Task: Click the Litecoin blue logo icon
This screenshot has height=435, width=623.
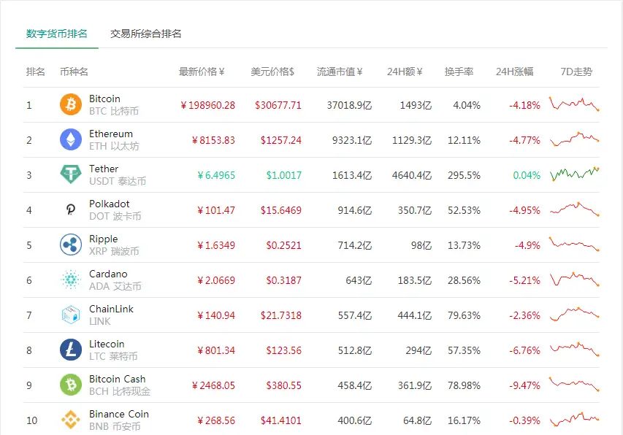Action: (71, 350)
